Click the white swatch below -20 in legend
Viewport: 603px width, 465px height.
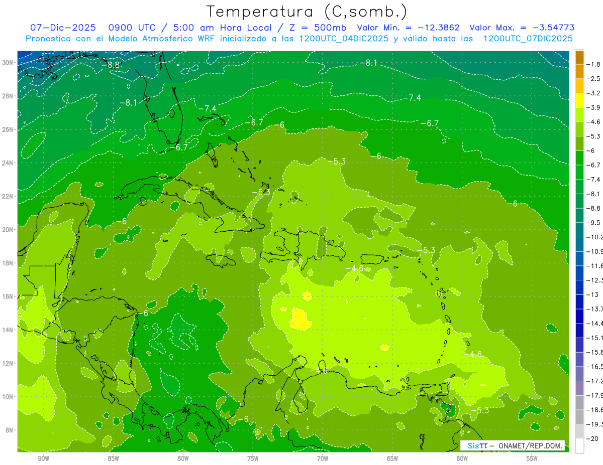579,445
